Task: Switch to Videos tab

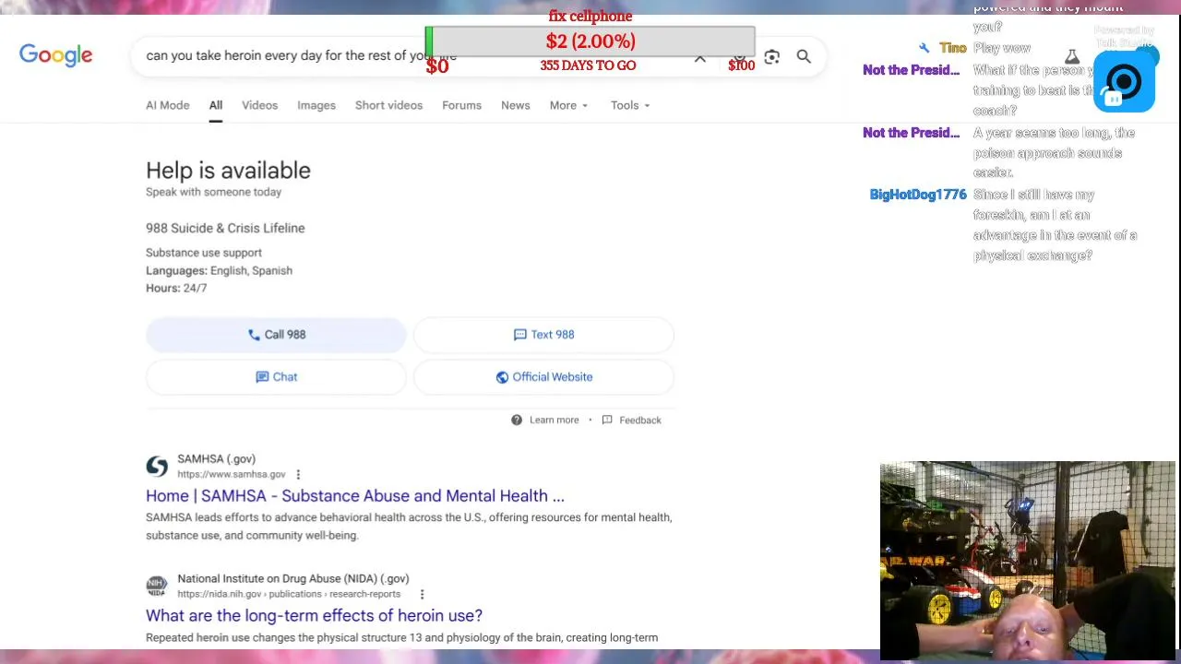Action: (x=259, y=105)
